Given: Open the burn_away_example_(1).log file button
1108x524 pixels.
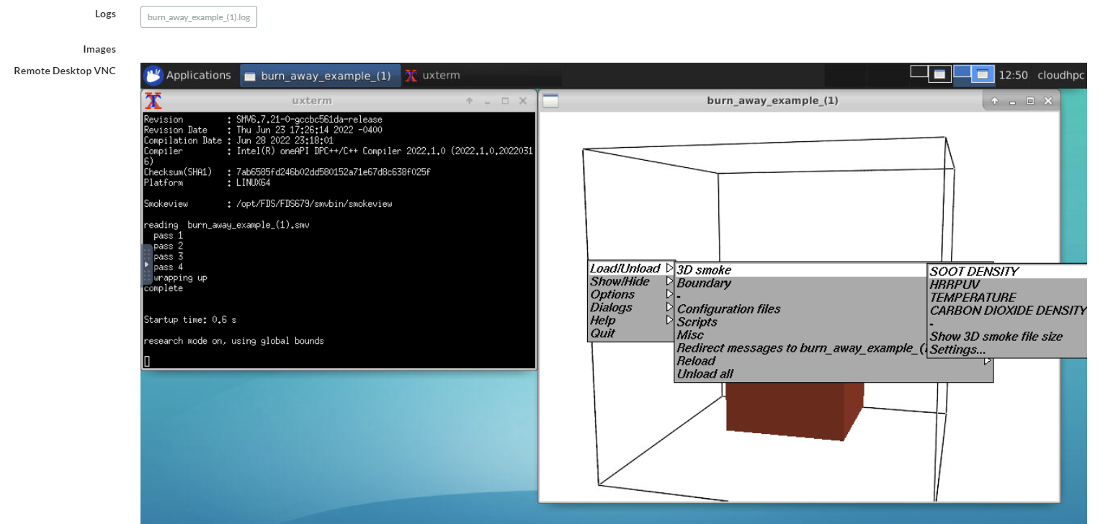Looking at the screenshot, I should [x=198, y=17].
